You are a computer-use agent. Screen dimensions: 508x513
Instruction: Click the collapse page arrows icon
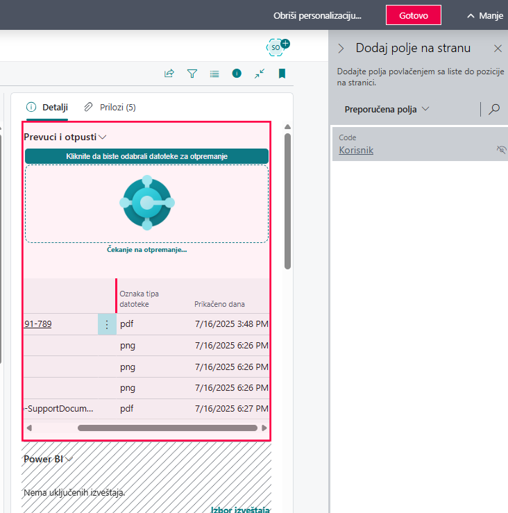259,74
